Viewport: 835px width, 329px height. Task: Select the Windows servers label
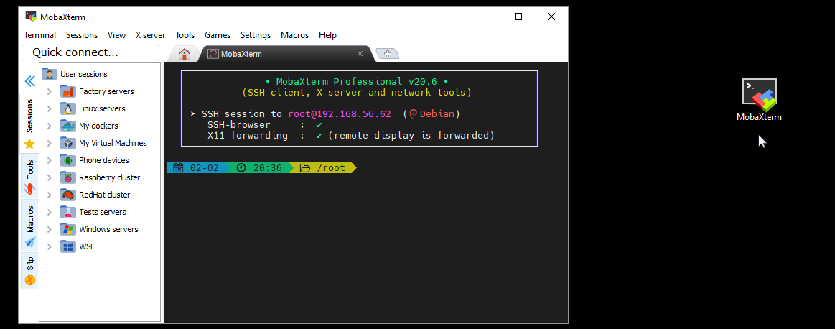(108, 229)
